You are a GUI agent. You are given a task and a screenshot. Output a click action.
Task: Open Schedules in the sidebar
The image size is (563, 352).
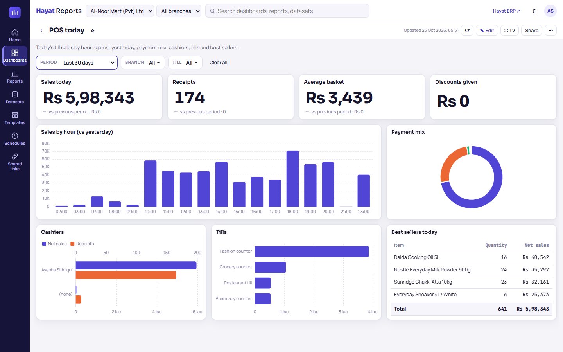pos(15,139)
